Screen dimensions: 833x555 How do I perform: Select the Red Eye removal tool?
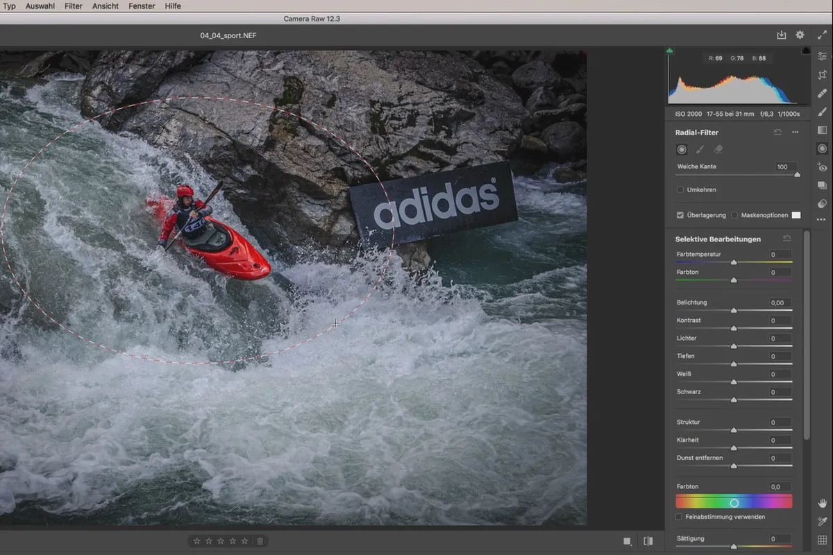pyautogui.click(x=822, y=167)
